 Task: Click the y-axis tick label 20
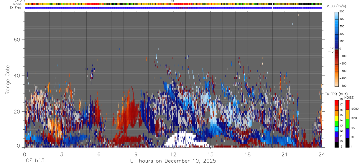click(17, 111)
